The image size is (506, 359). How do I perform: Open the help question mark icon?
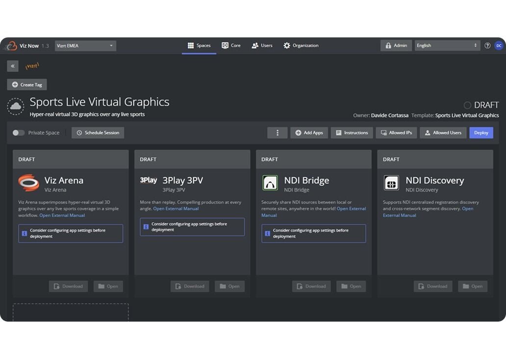pyautogui.click(x=487, y=46)
